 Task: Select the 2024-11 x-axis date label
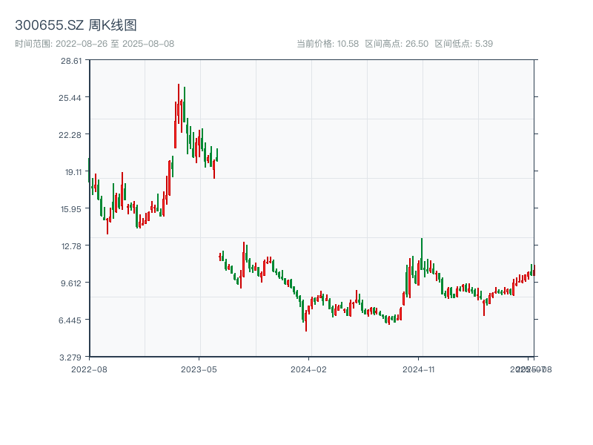click(x=419, y=369)
